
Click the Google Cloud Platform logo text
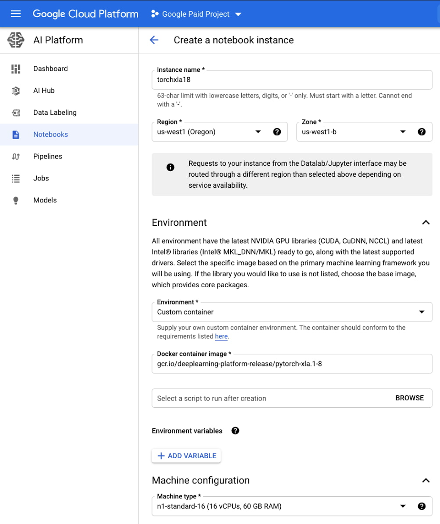click(x=85, y=14)
